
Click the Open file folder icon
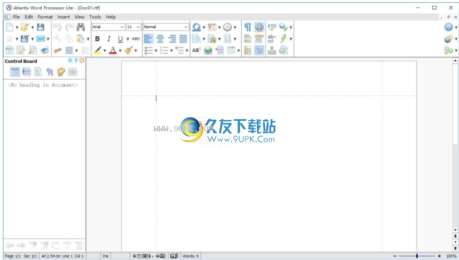click(x=25, y=27)
